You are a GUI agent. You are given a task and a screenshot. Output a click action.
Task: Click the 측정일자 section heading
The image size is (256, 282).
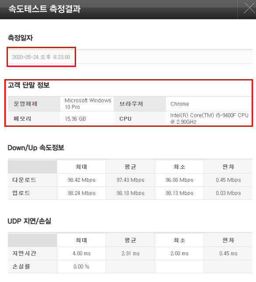[20, 38]
